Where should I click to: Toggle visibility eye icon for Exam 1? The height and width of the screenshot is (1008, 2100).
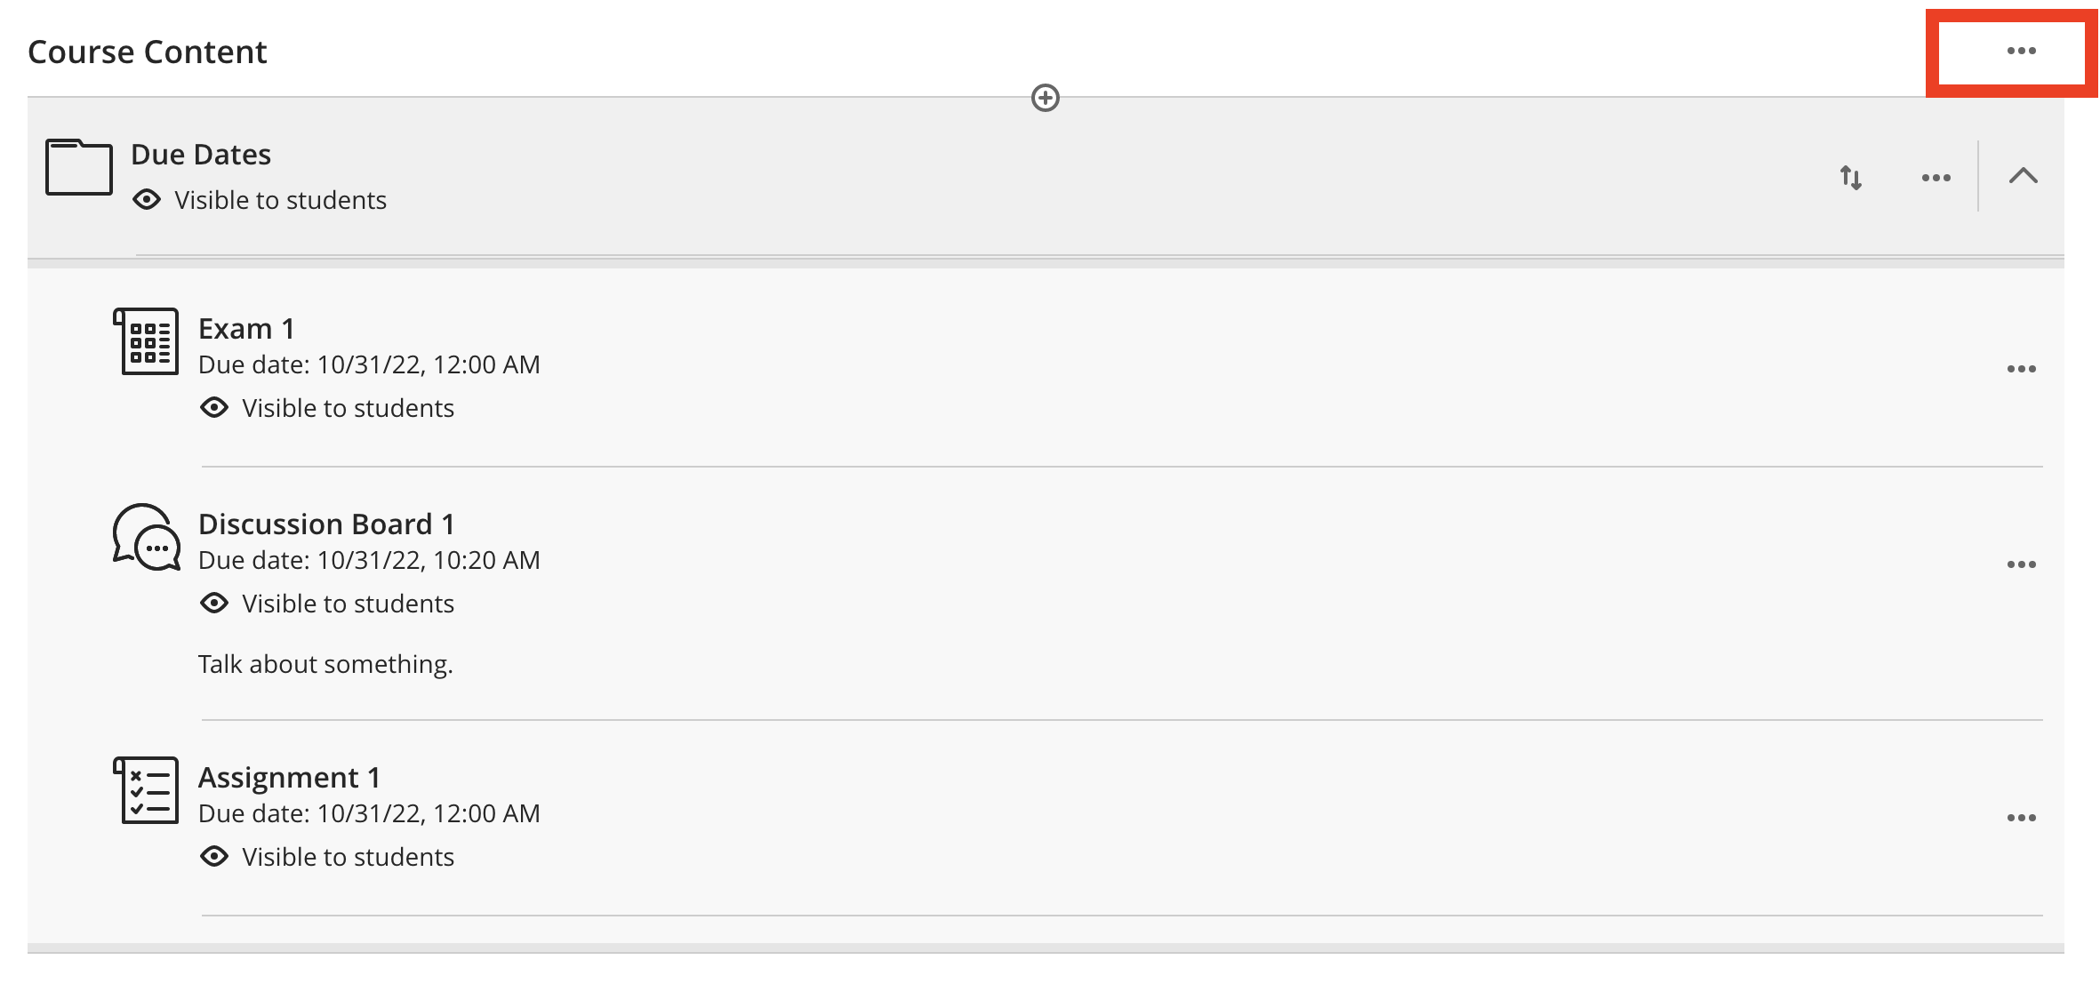pyautogui.click(x=214, y=408)
